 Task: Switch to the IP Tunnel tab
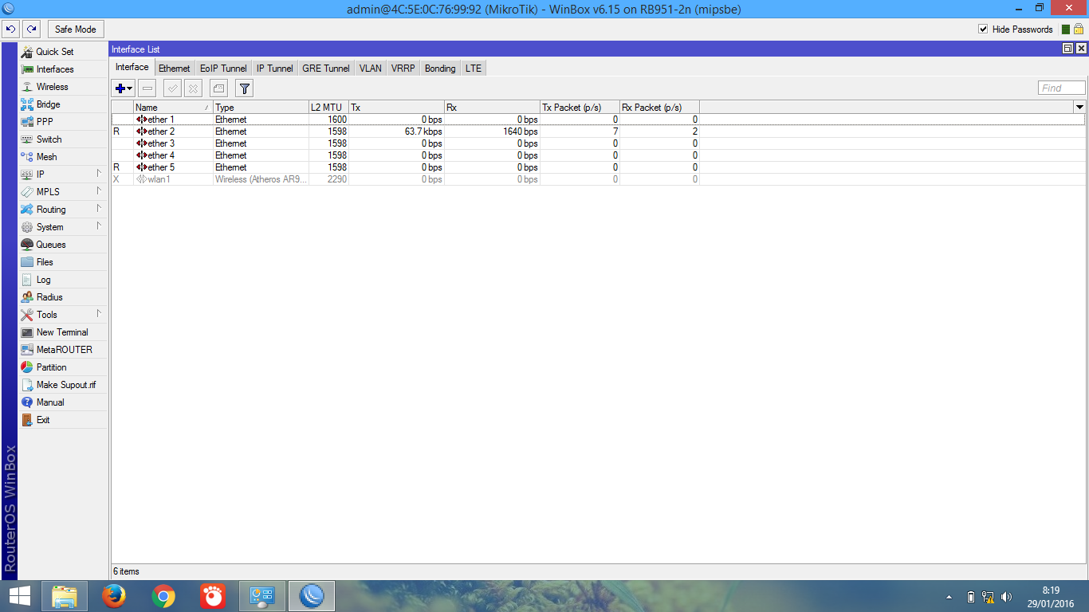coord(275,69)
